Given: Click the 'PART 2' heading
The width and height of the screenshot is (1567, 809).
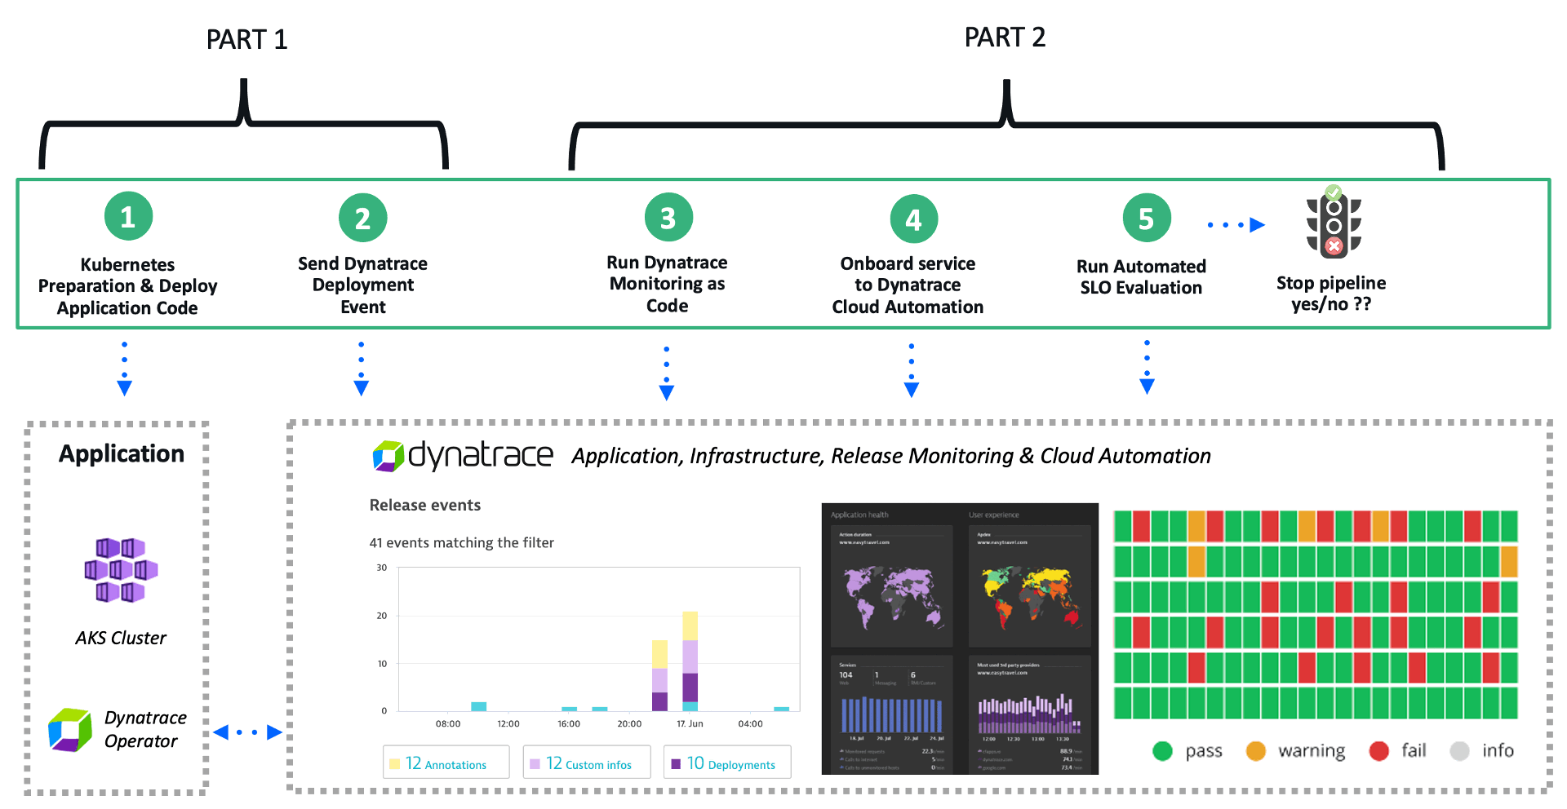Looking at the screenshot, I should 1005,38.
